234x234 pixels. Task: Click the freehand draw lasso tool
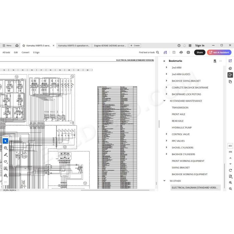[6, 161]
